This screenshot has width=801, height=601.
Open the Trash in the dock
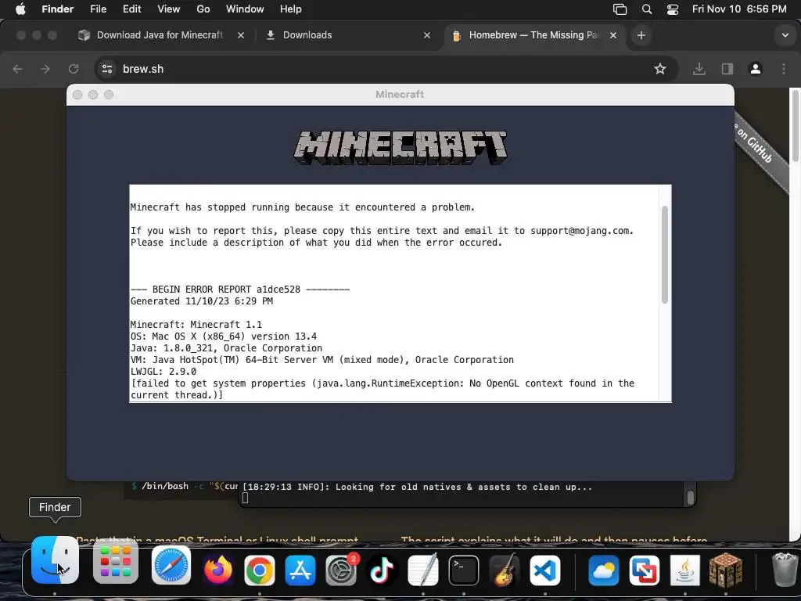pos(784,570)
